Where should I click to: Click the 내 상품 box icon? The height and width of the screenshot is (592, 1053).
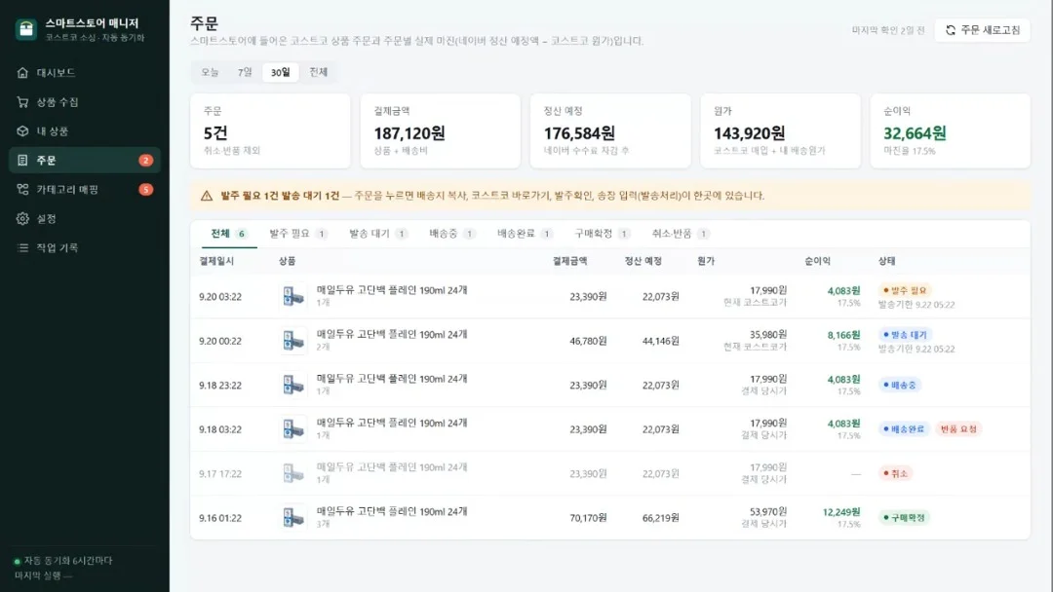pyautogui.click(x=22, y=130)
